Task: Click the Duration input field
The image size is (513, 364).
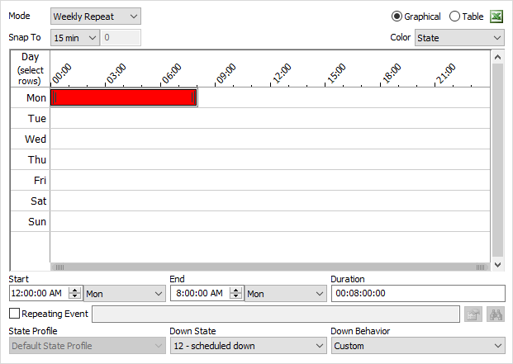Action: click(x=417, y=293)
